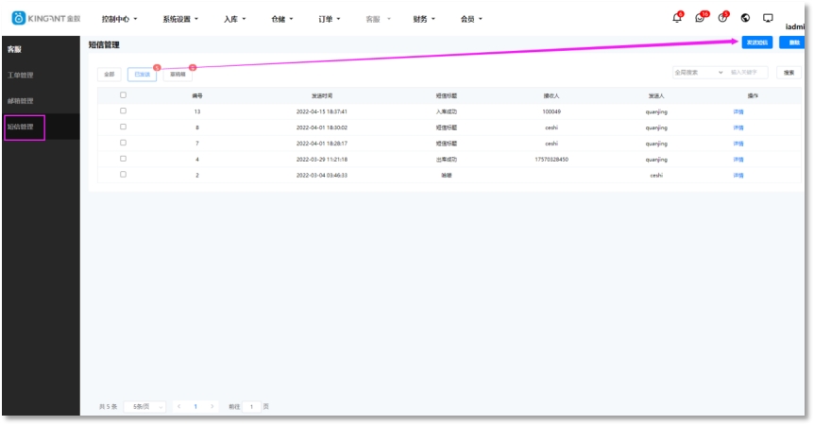This screenshot has width=814, height=425.
Task: Click the help question-mark icon
Action: point(722,18)
